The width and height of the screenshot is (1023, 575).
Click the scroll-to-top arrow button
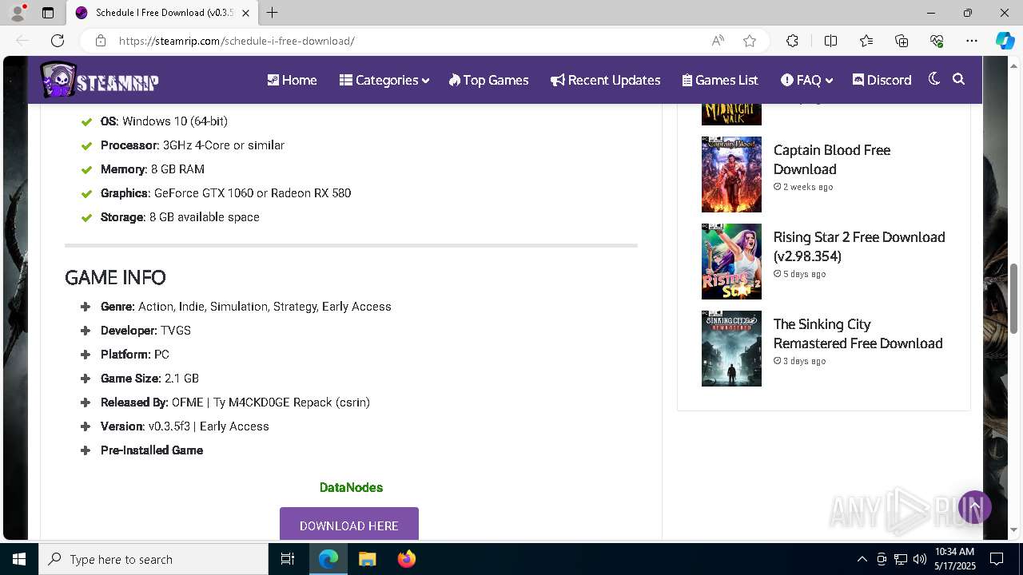[x=974, y=507]
